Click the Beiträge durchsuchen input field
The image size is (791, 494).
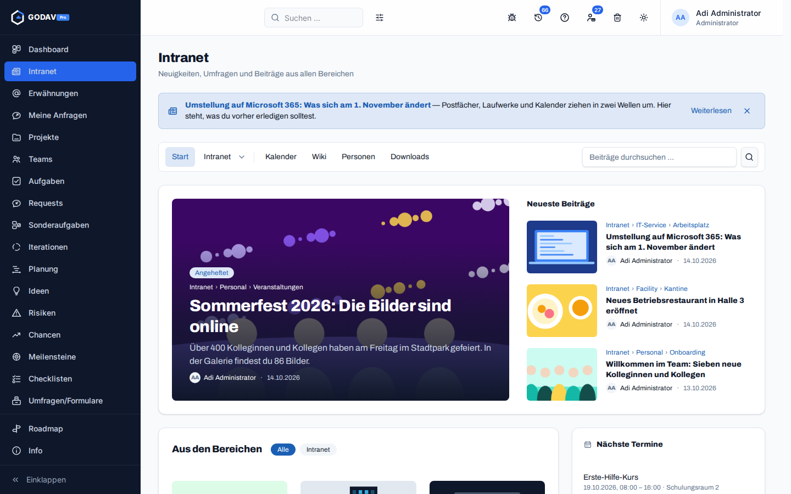coord(659,157)
